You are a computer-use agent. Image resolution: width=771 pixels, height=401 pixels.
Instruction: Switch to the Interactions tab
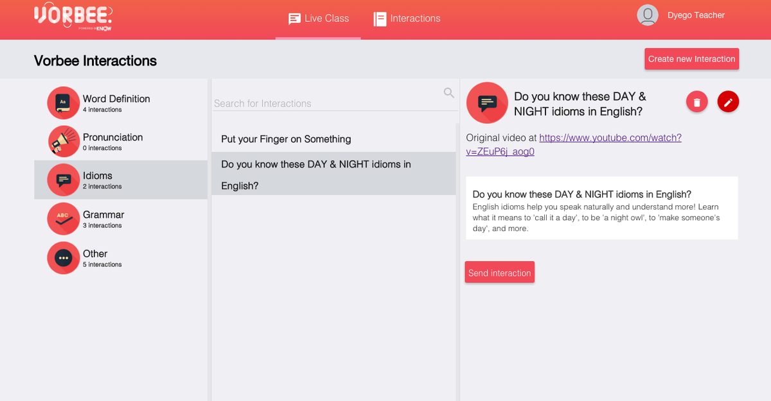point(407,19)
